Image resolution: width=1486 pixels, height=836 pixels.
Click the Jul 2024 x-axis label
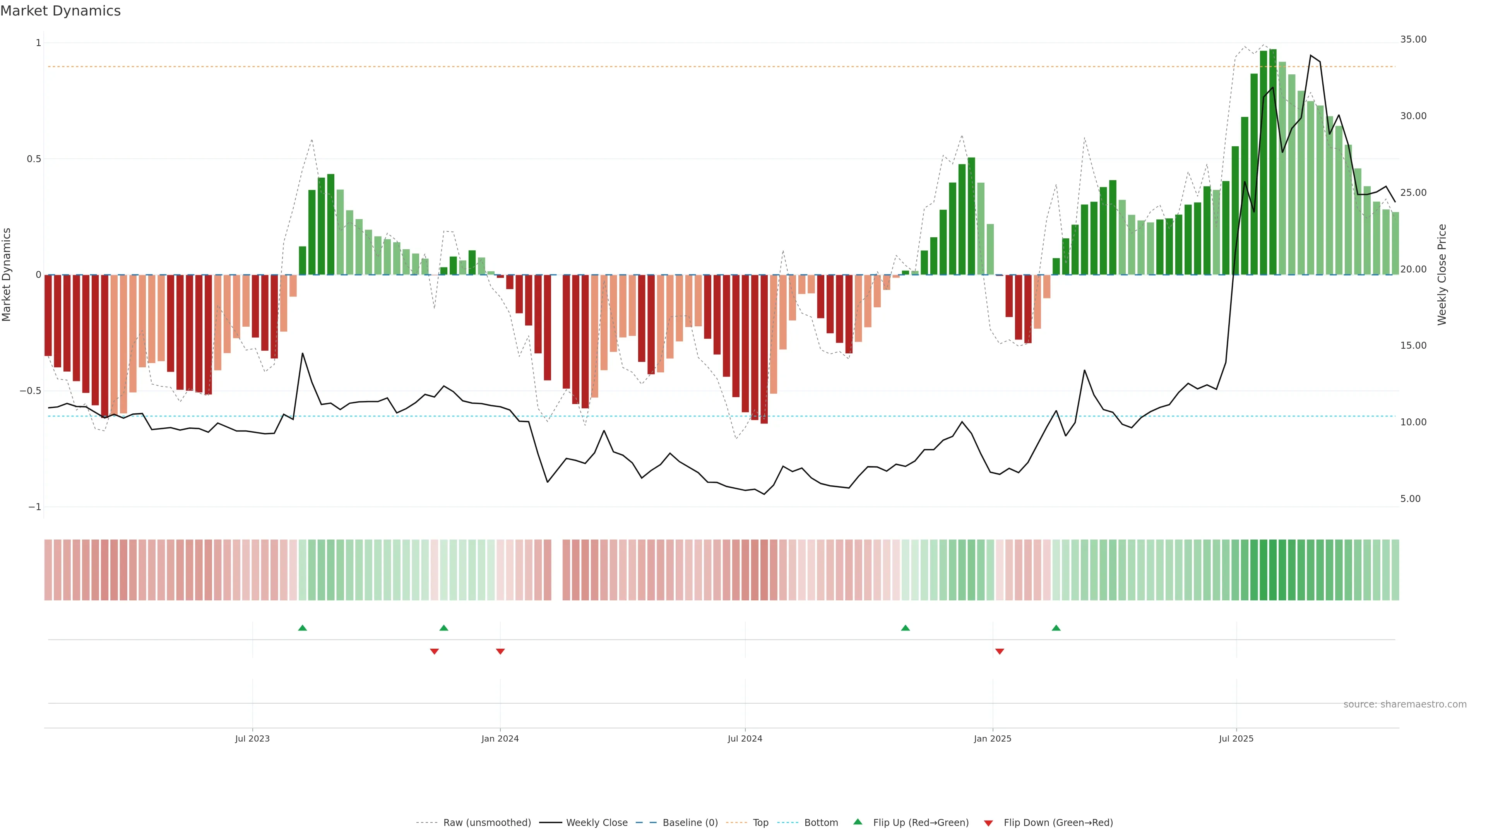click(x=745, y=738)
